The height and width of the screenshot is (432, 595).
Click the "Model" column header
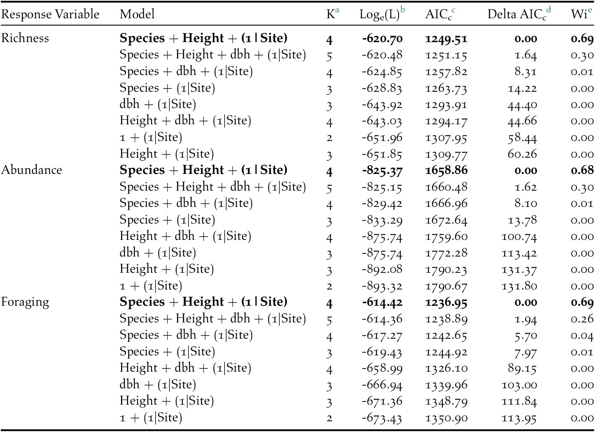tap(137, 14)
